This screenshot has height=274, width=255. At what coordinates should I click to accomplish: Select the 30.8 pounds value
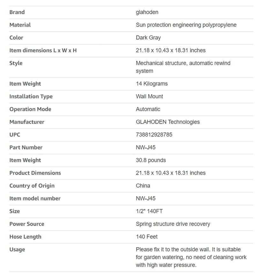151,160
